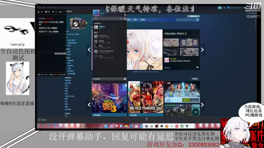The height and width of the screenshot is (148, 264).
Task: Open taskbar search magnifier
Action: point(111,126)
